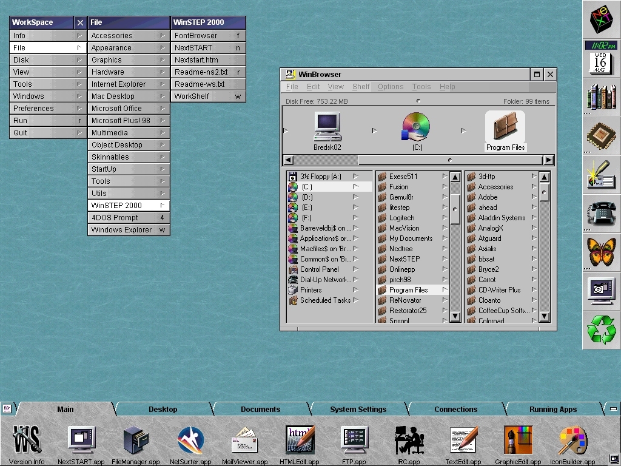
Task: Click the path shelf horizontal scroll thumb
Action: [450, 160]
